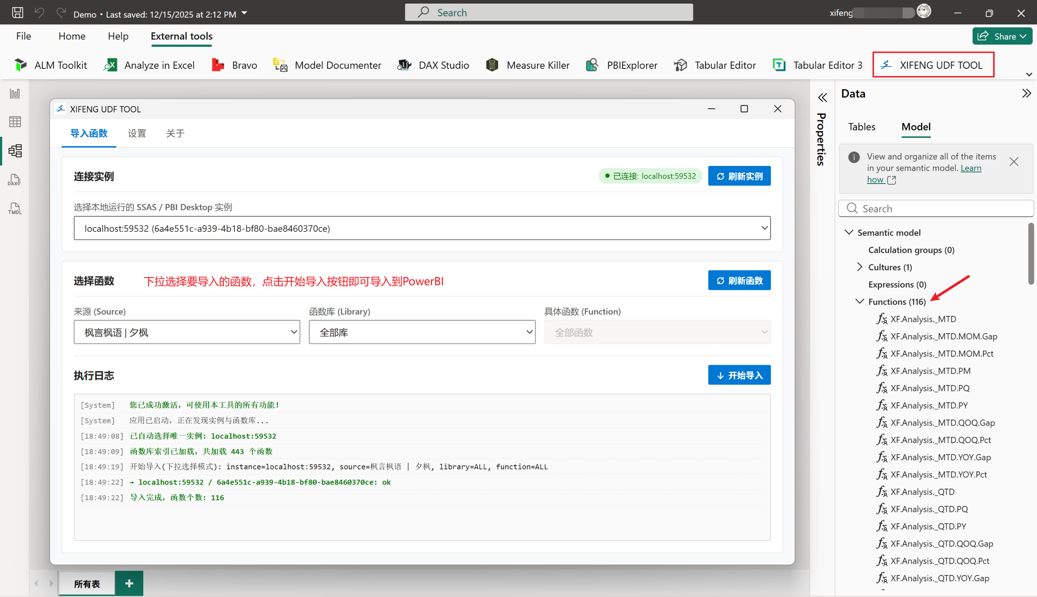The image size is (1037, 597).
Task: Open TMDL view in left sidebar
Action: [15, 208]
